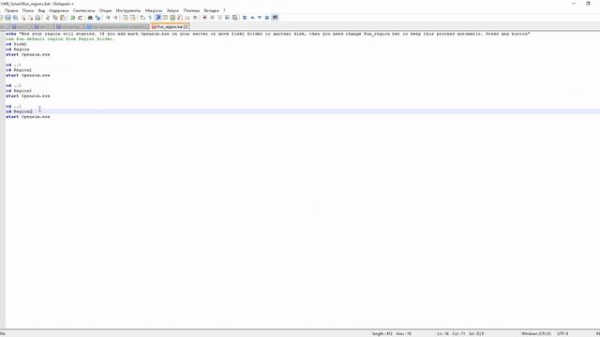Image resolution: width=600 pixels, height=337 pixels.
Task: Open the Плагины menu
Action: pos(191,10)
